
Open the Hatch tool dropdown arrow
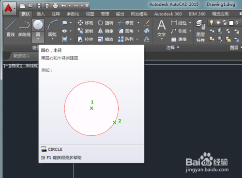click(71, 39)
